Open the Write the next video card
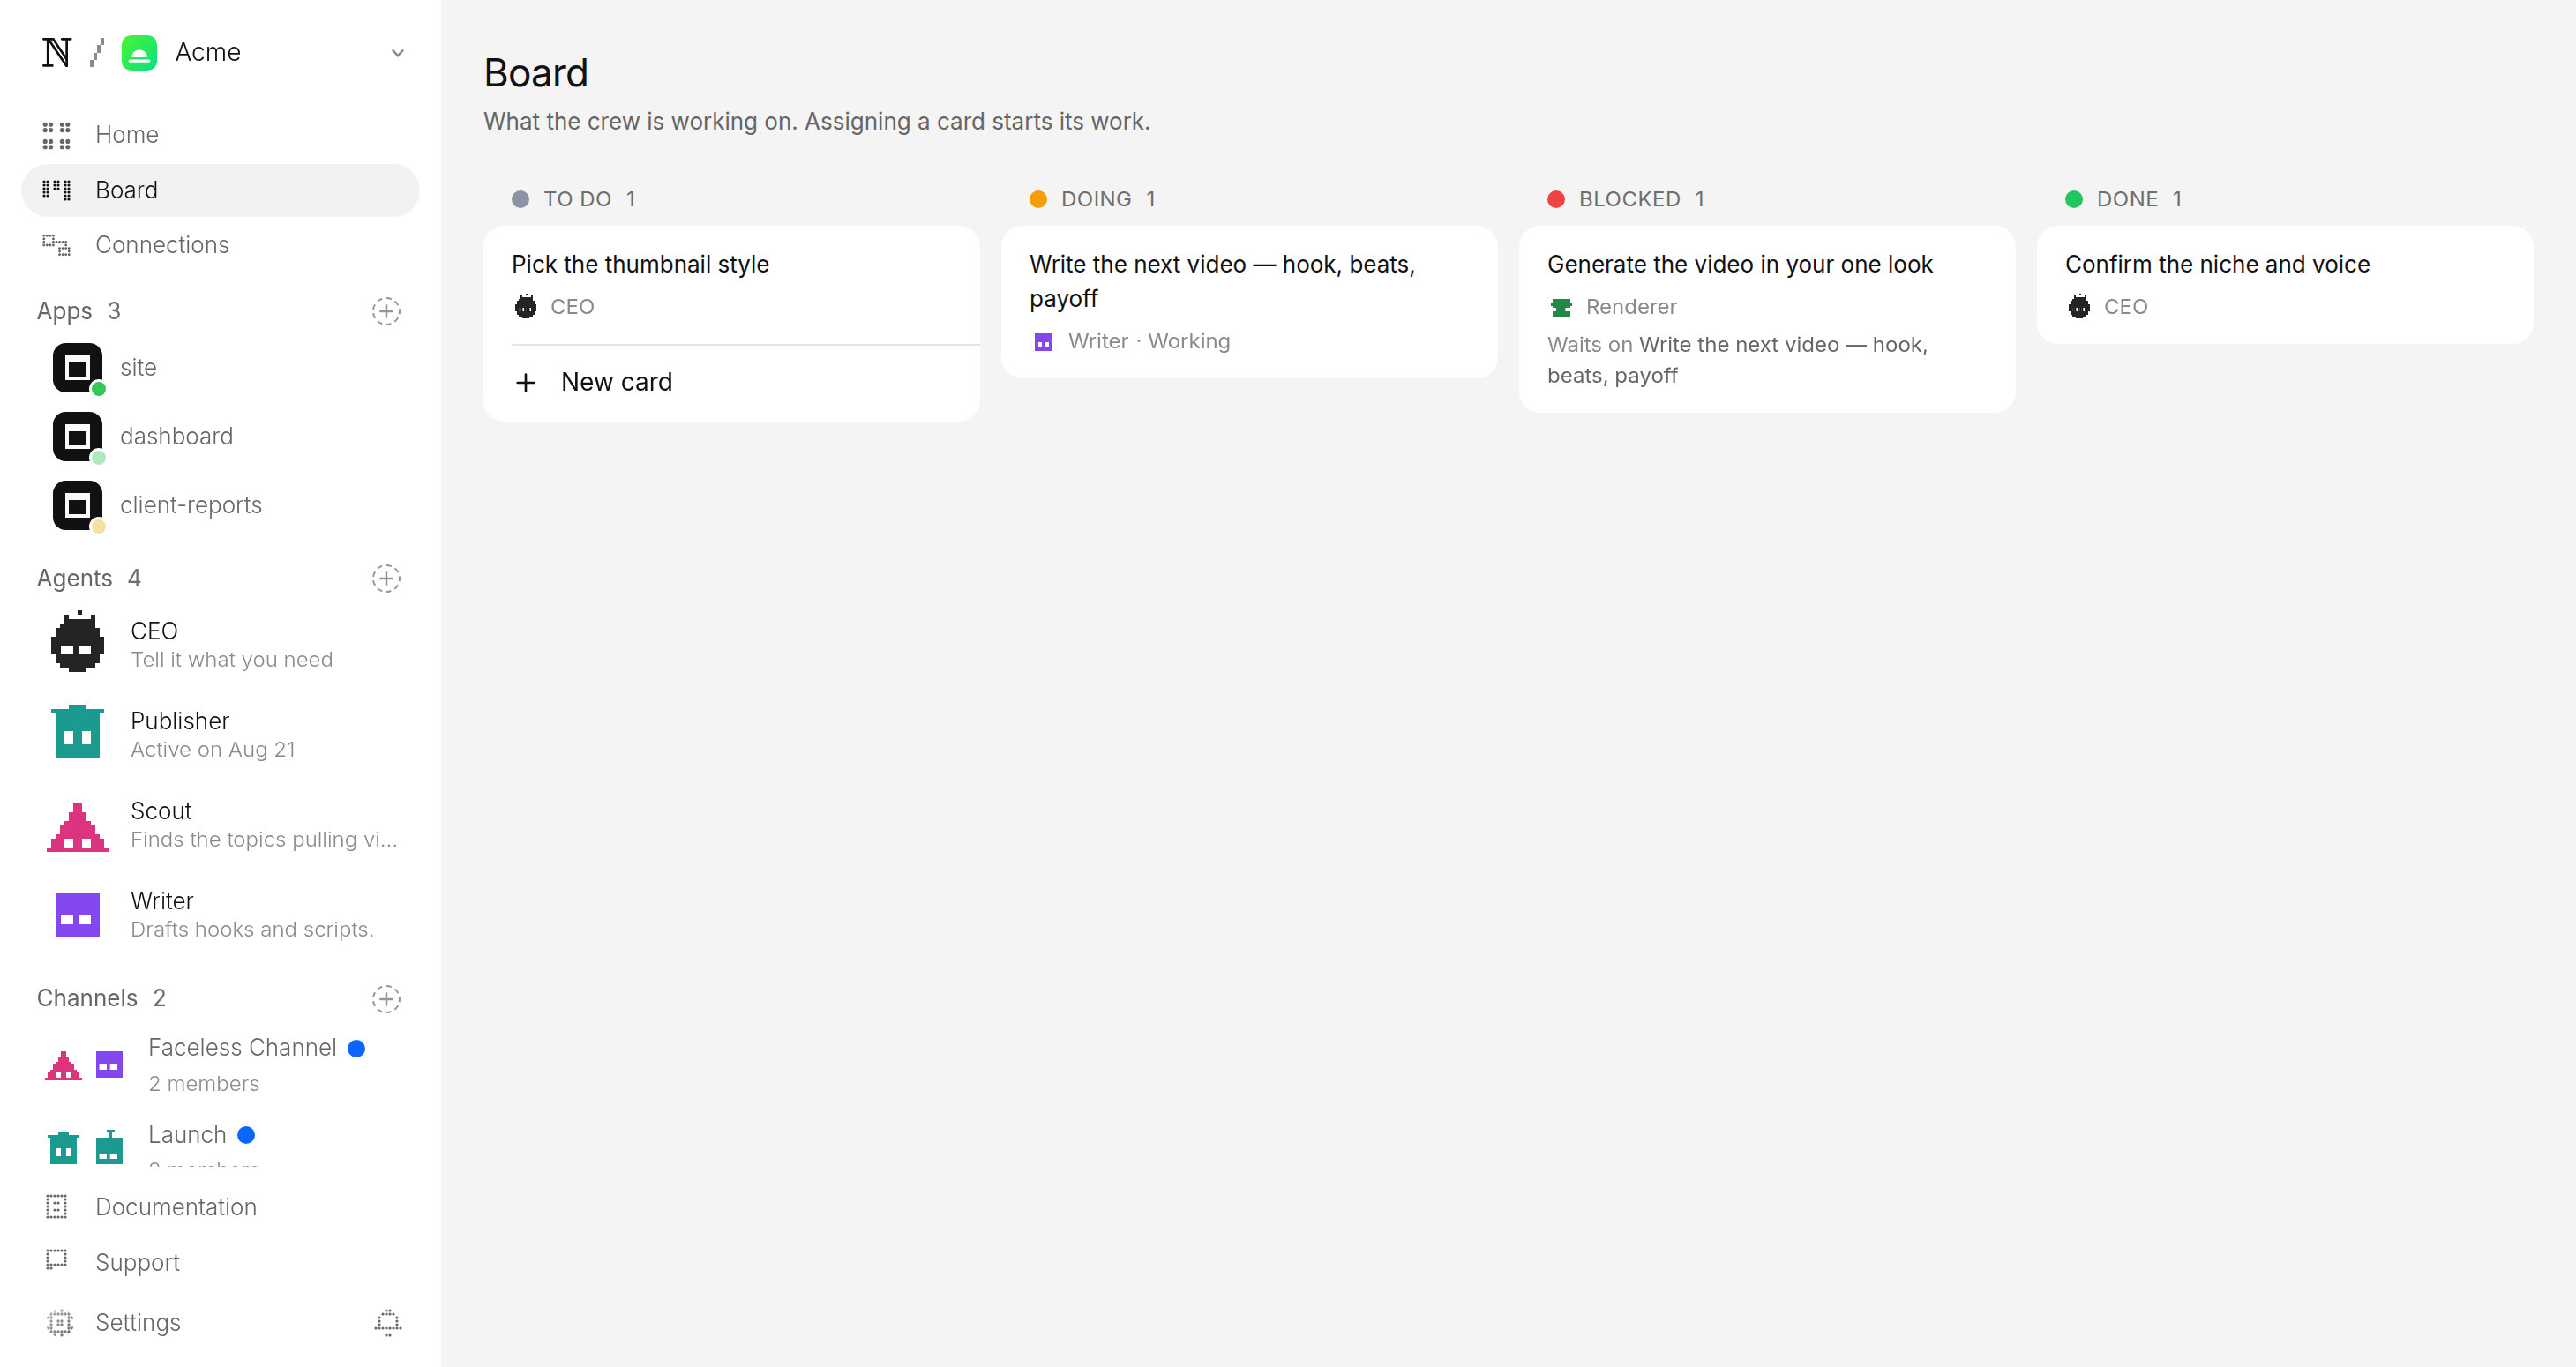2576x1367 pixels. [x=1249, y=302]
